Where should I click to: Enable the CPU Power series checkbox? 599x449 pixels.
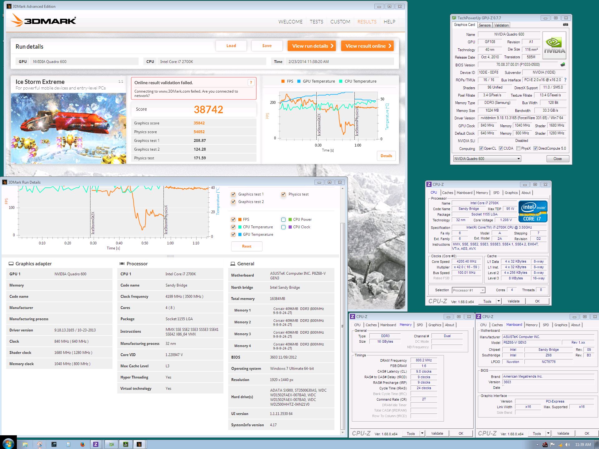[x=283, y=220]
